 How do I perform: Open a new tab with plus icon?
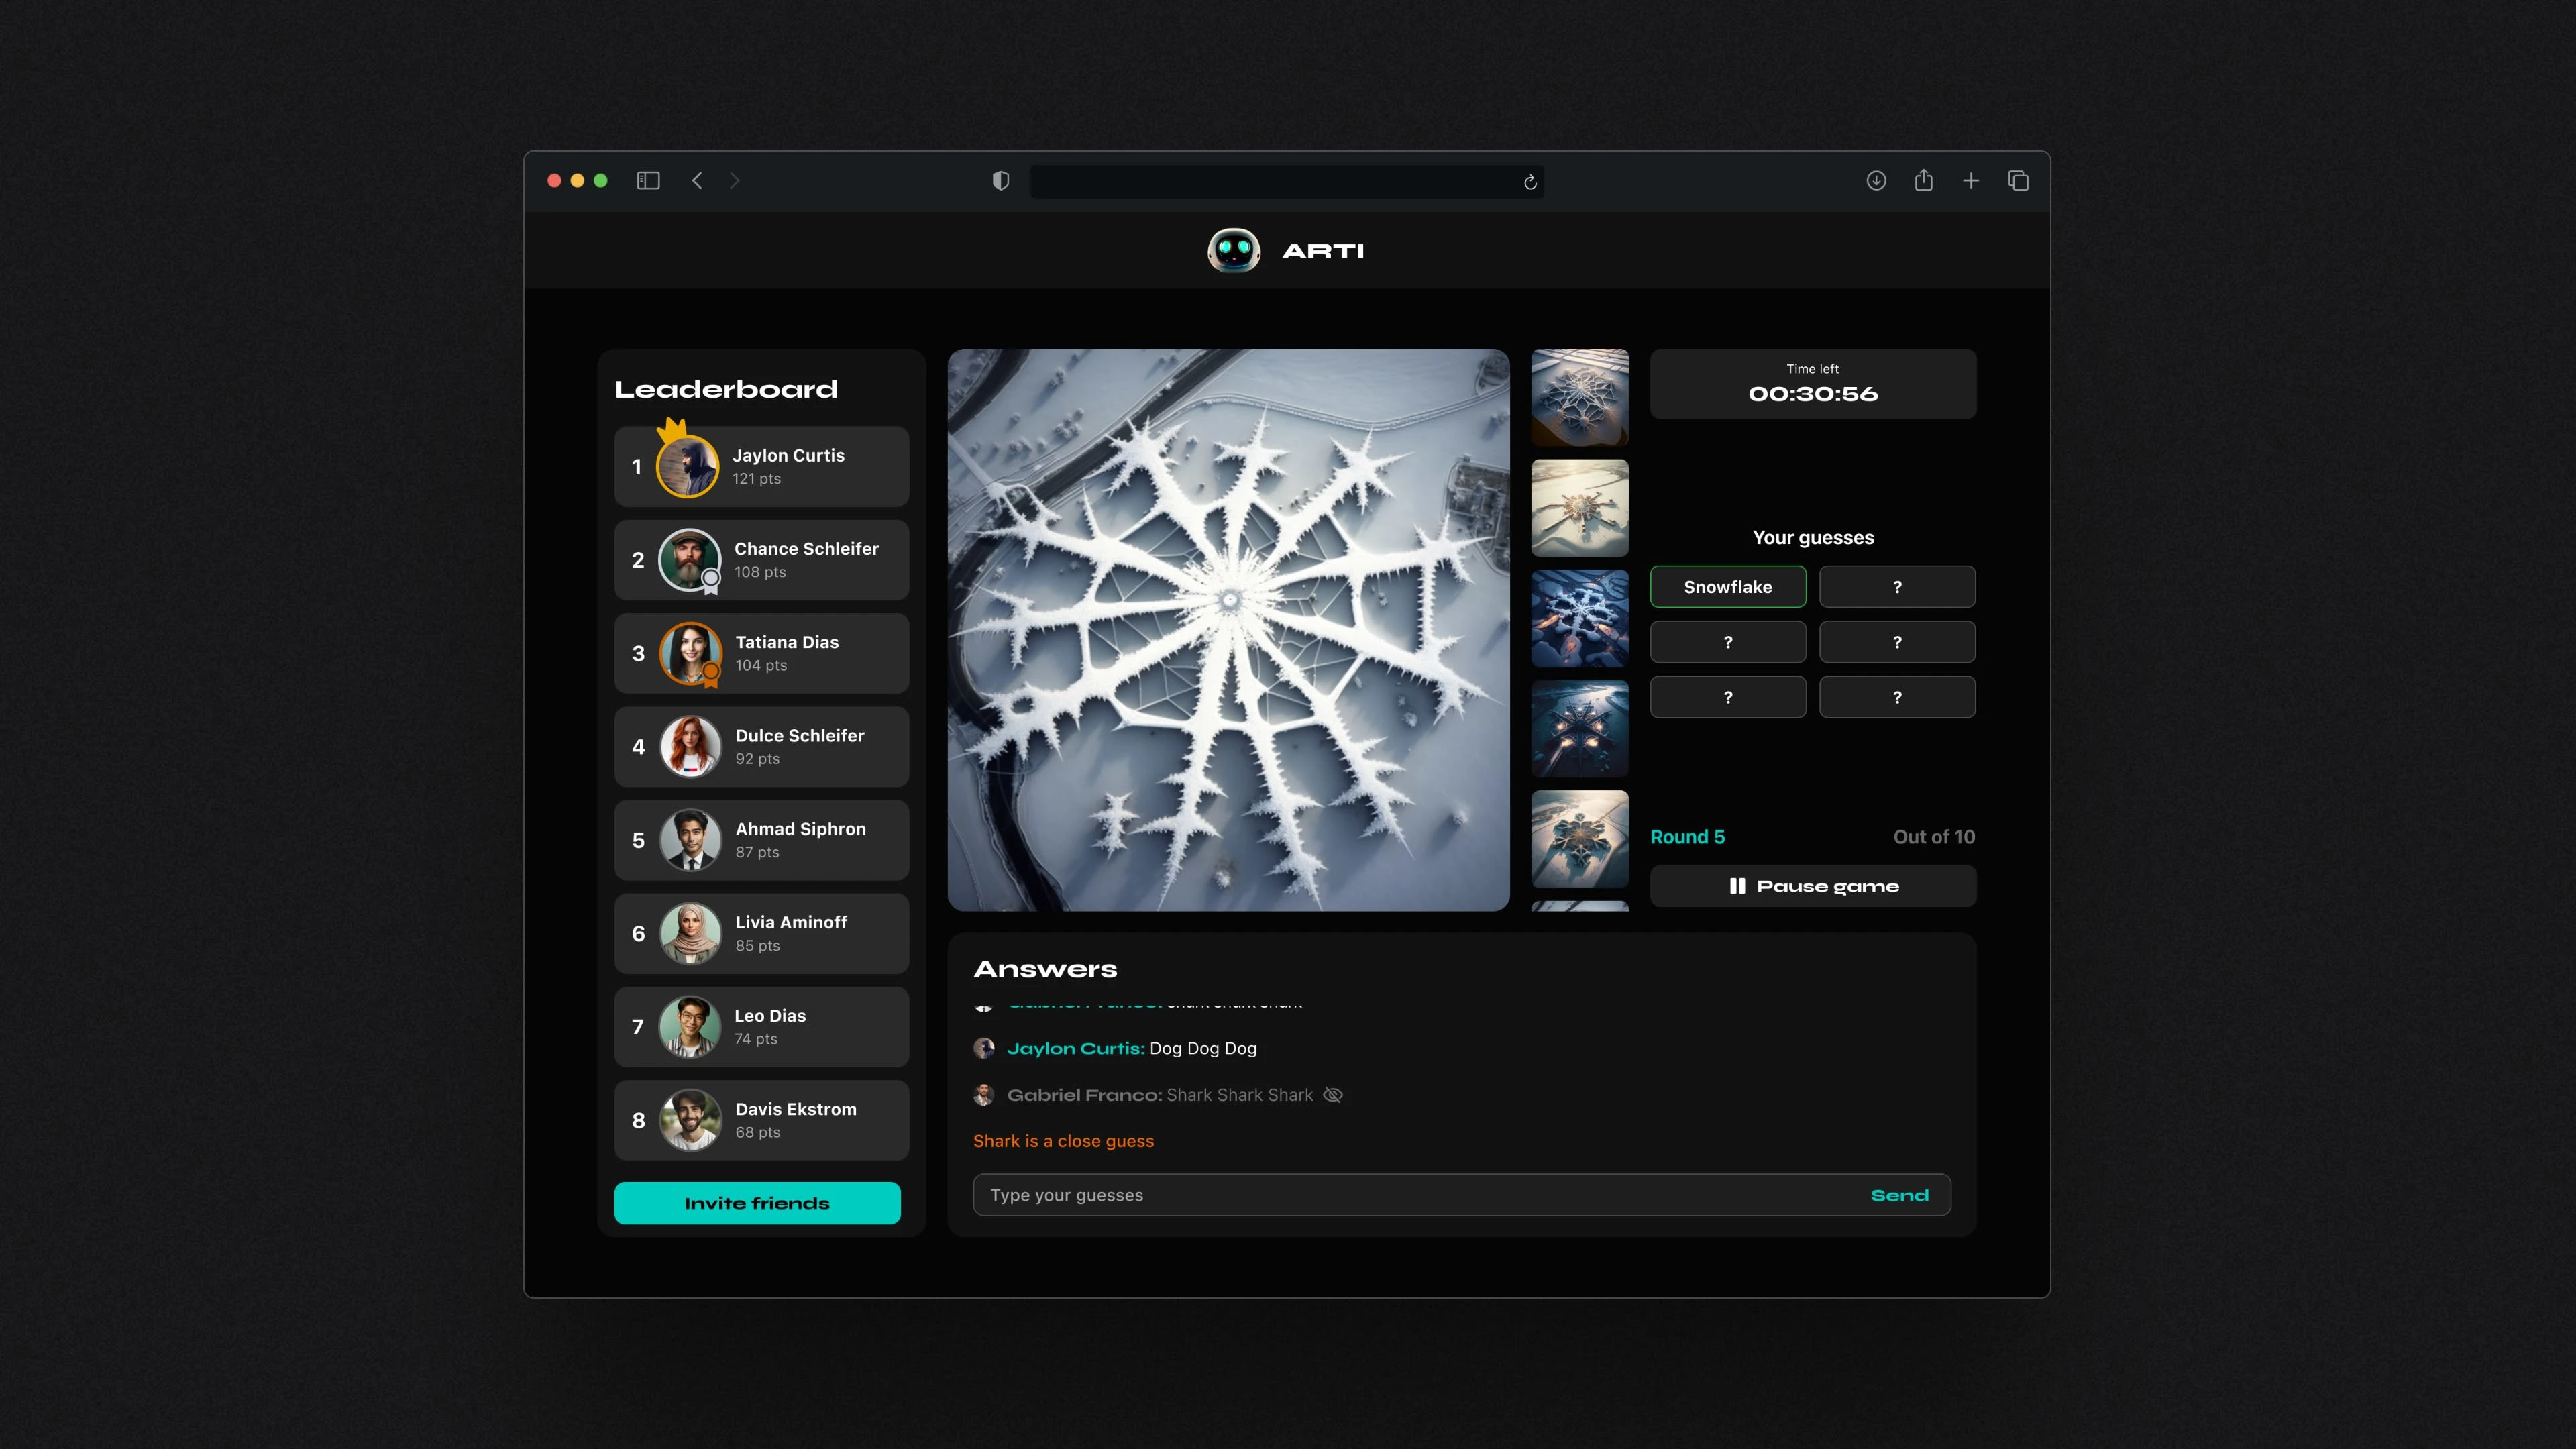point(1970,181)
